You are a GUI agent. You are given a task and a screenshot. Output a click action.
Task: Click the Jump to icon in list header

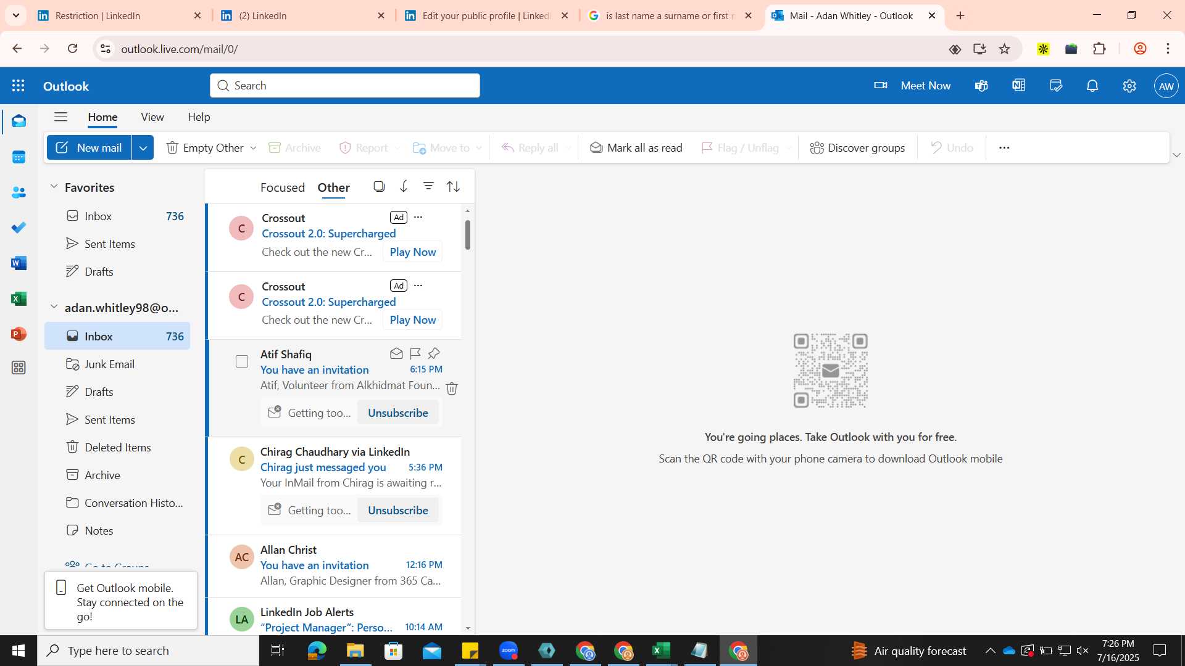coord(404,186)
